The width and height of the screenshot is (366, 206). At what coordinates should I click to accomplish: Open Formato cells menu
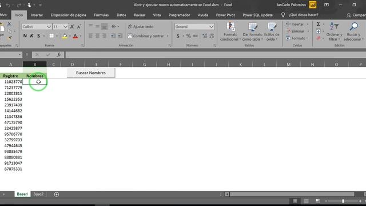(x=297, y=38)
